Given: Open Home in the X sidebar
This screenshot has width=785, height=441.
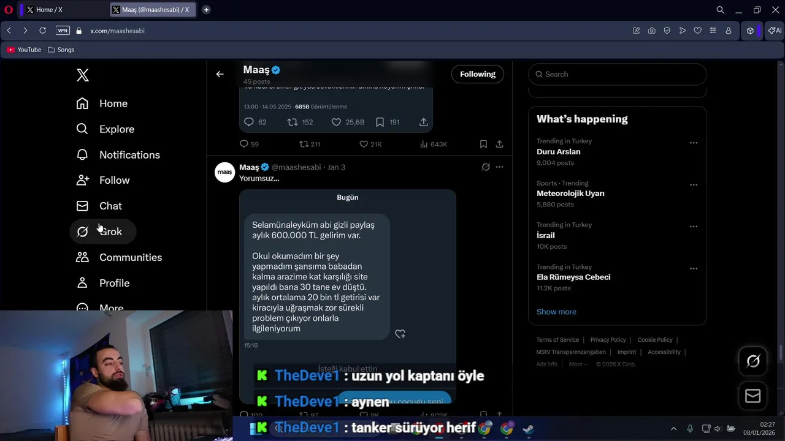Looking at the screenshot, I should 102,104.
